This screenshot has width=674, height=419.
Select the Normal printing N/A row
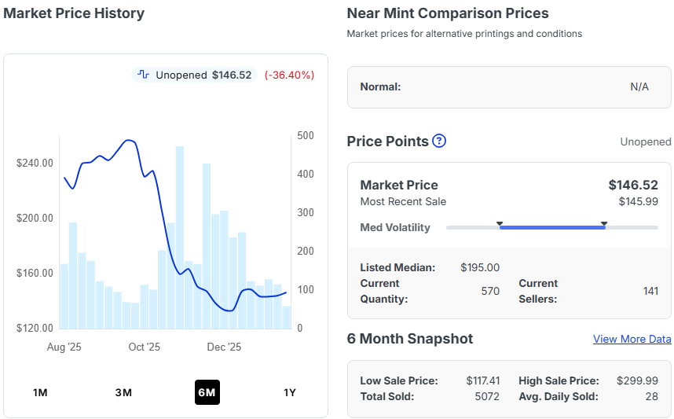coord(509,86)
